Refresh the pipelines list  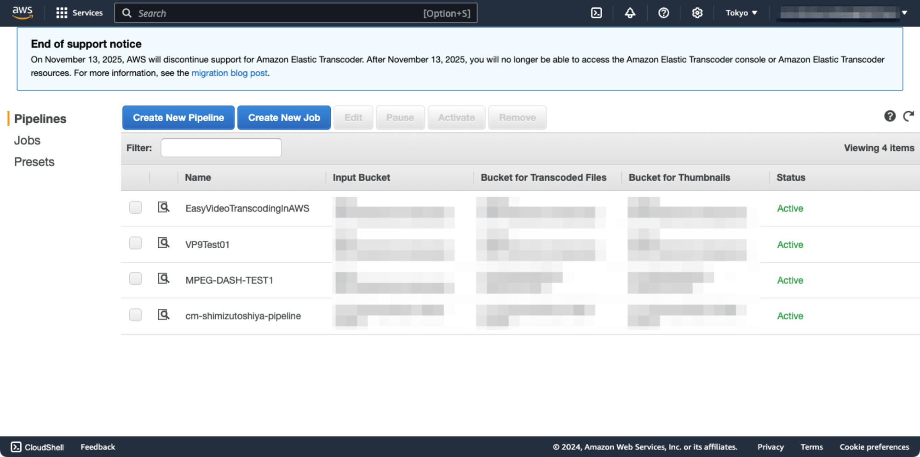[908, 116]
